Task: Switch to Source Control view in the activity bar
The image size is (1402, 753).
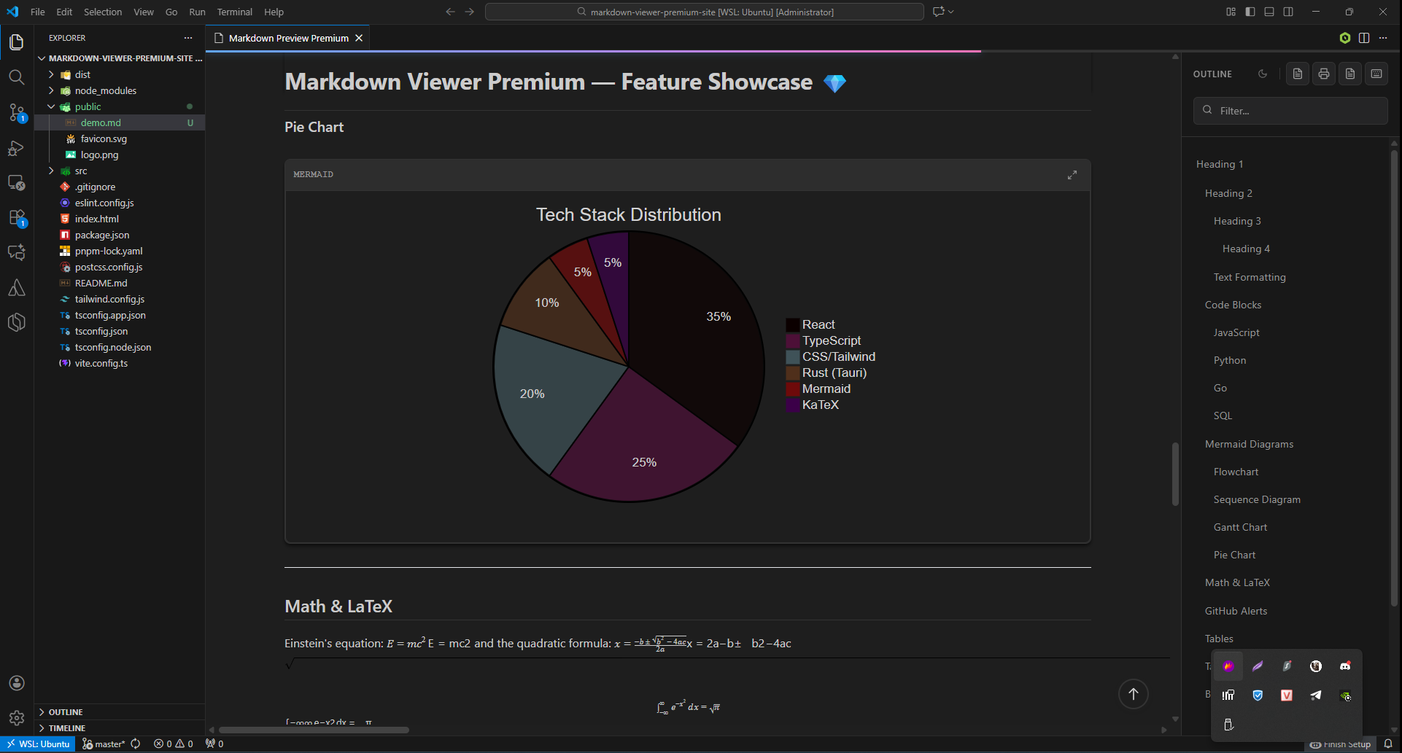Action: 16,113
